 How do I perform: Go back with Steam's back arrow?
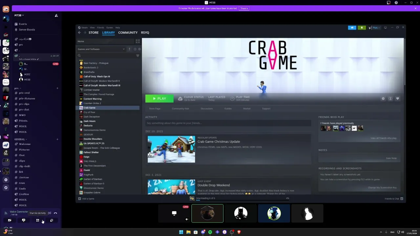79,32
